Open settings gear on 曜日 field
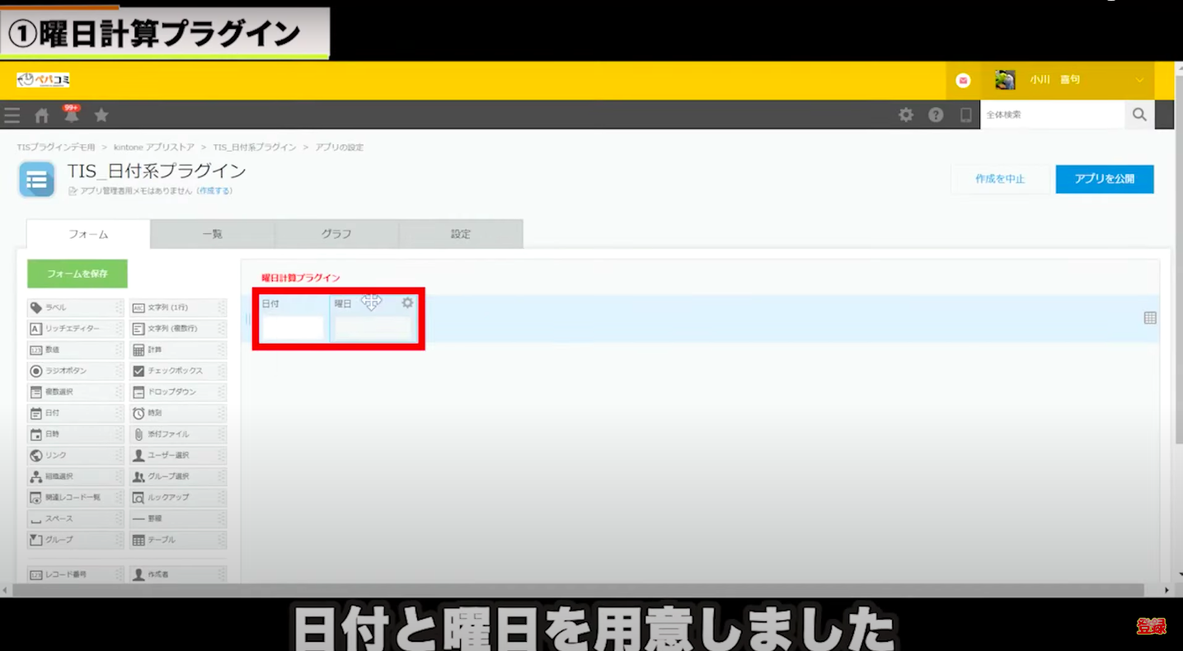 tap(407, 303)
